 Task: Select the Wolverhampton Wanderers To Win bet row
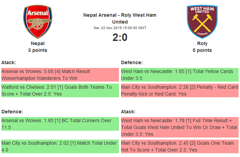(60, 75)
